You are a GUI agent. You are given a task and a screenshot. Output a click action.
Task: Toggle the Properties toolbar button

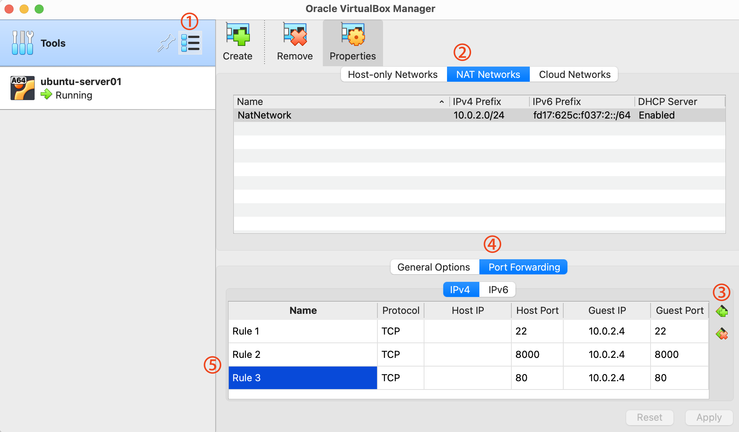(353, 42)
